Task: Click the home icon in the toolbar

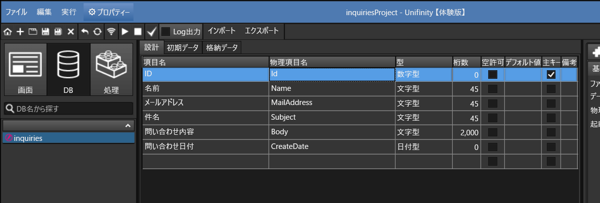Action: pyautogui.click(x=8, y=32)
